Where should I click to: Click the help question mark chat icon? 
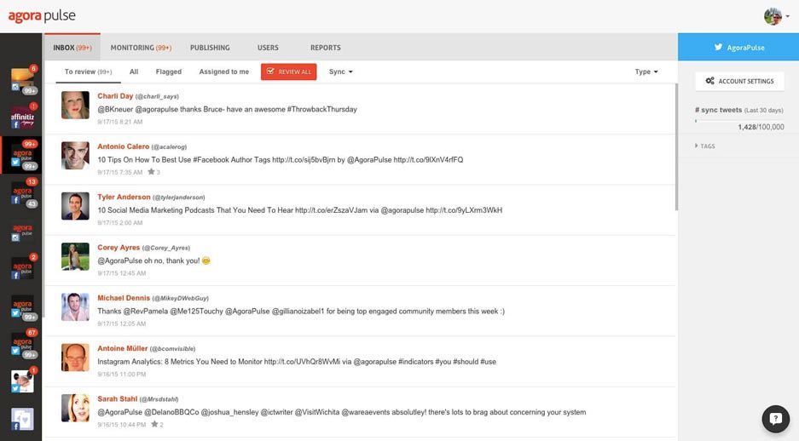(x=775, y=418)
